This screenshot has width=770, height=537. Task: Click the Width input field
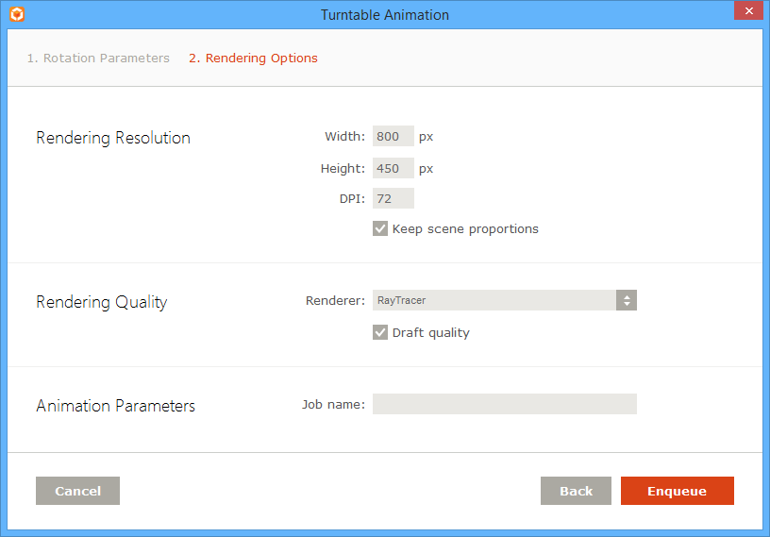point(393,136)
